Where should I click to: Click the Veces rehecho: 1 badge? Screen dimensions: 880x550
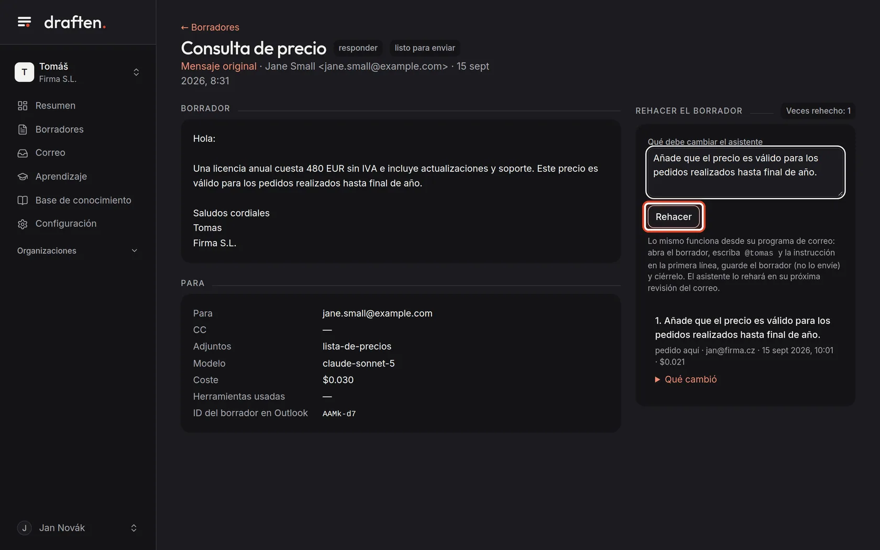point(818,111)
